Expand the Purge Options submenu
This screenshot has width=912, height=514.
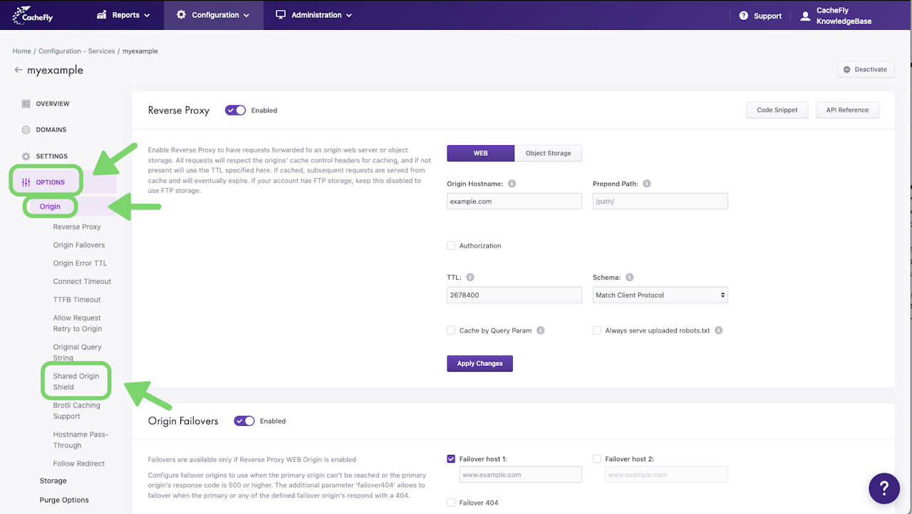click(64, 500)
